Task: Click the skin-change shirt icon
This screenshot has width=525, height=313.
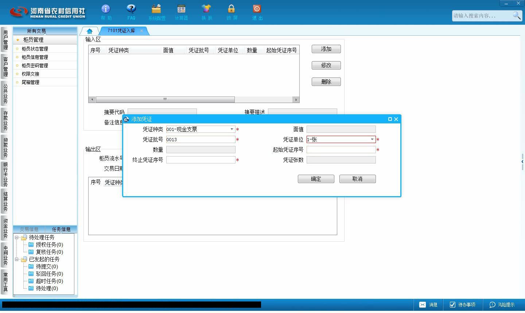Action: tap(206, 9)
